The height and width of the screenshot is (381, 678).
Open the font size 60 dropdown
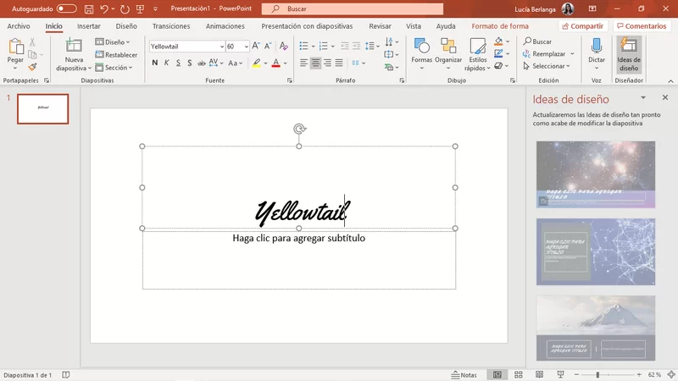tap(246, 47)
